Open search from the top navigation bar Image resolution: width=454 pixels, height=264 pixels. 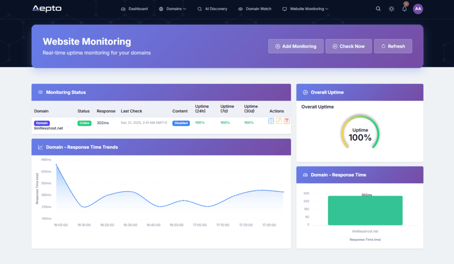378,8
